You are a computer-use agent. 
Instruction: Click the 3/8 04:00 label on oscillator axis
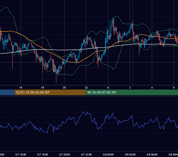pyautogui.click(x=152, y=154)
